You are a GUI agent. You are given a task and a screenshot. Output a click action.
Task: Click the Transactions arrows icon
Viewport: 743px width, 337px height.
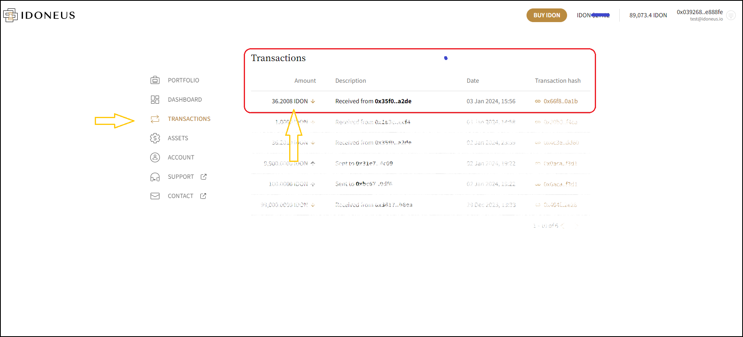tap(155, 119)
